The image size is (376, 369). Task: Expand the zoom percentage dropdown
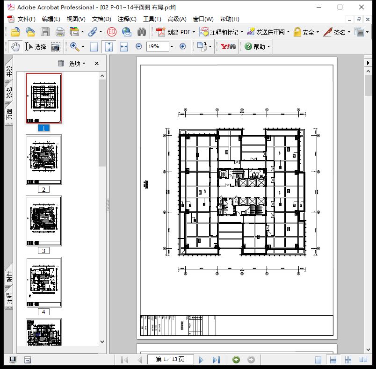(x=172, y=47)
